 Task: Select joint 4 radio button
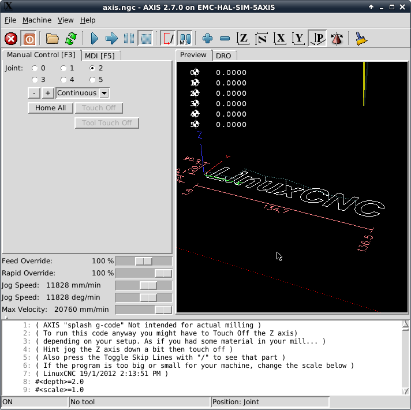(63, 80)
